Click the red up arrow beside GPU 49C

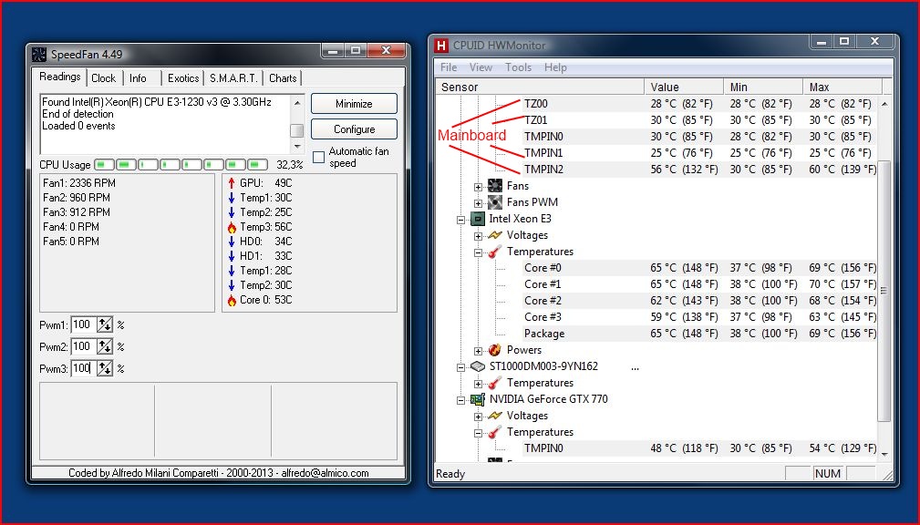(232, 183)
